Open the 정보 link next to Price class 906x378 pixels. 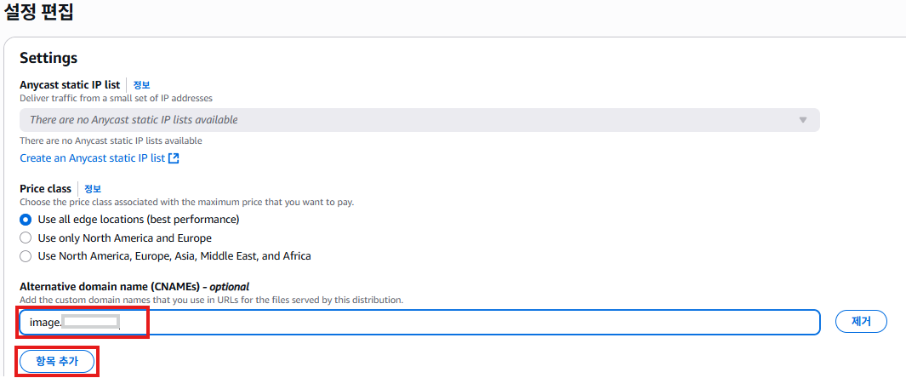[93, 189]
